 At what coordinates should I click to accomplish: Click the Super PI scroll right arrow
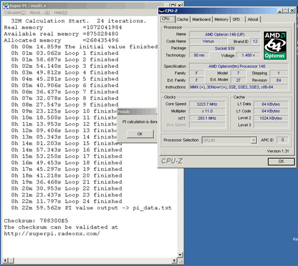tap(174, 261)
